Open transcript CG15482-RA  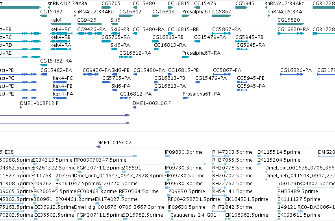tap(56, 61)
